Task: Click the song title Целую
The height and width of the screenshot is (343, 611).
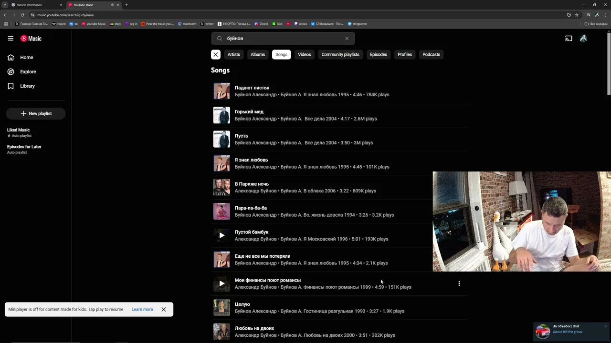Action: [x=242, y=304]
